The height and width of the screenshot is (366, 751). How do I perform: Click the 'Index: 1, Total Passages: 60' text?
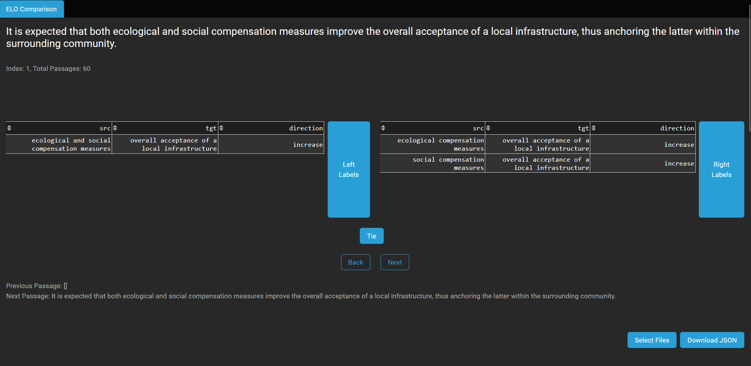48,69
